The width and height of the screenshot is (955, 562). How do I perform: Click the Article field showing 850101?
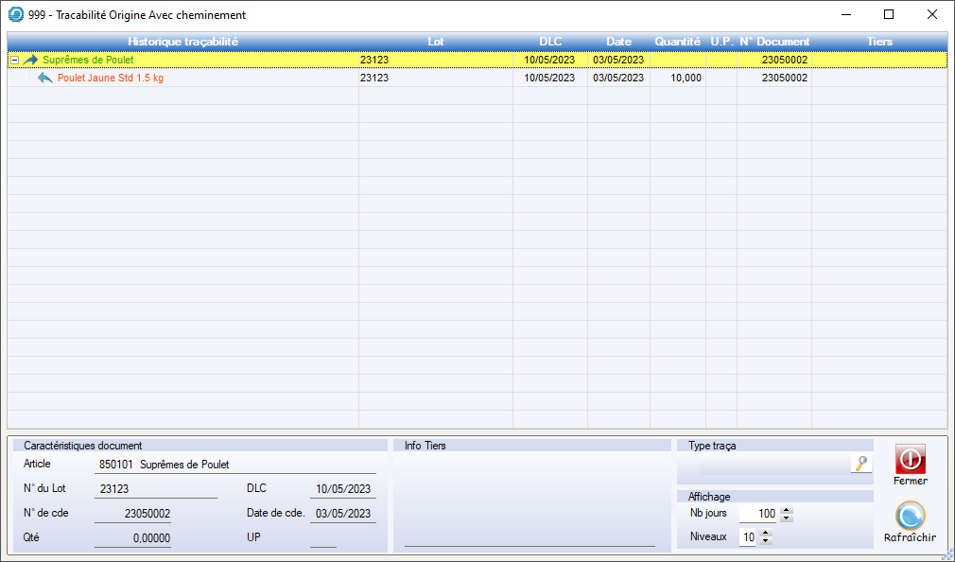[236, 465]
